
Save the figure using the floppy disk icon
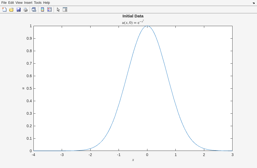pyautogui.click(x=18, y=10)
